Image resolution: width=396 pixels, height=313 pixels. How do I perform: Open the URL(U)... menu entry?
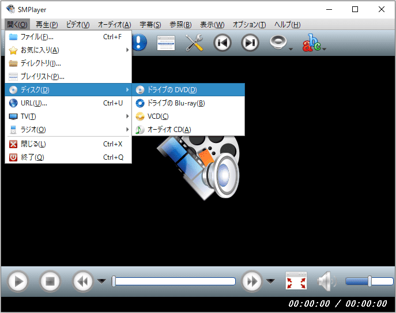click(68, 103)
